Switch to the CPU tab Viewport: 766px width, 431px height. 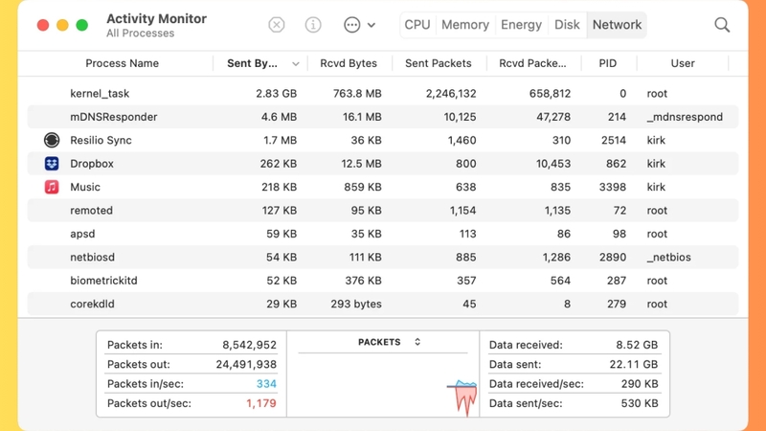coord(417,25)
